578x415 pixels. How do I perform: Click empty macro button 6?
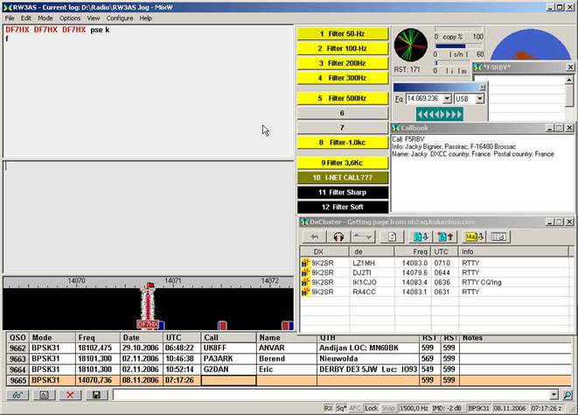tap(343, 113)
